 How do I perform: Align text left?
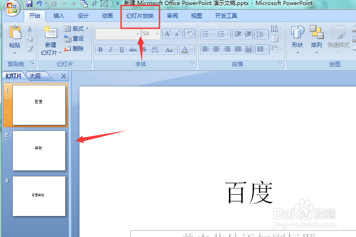(x=206, y=49)
